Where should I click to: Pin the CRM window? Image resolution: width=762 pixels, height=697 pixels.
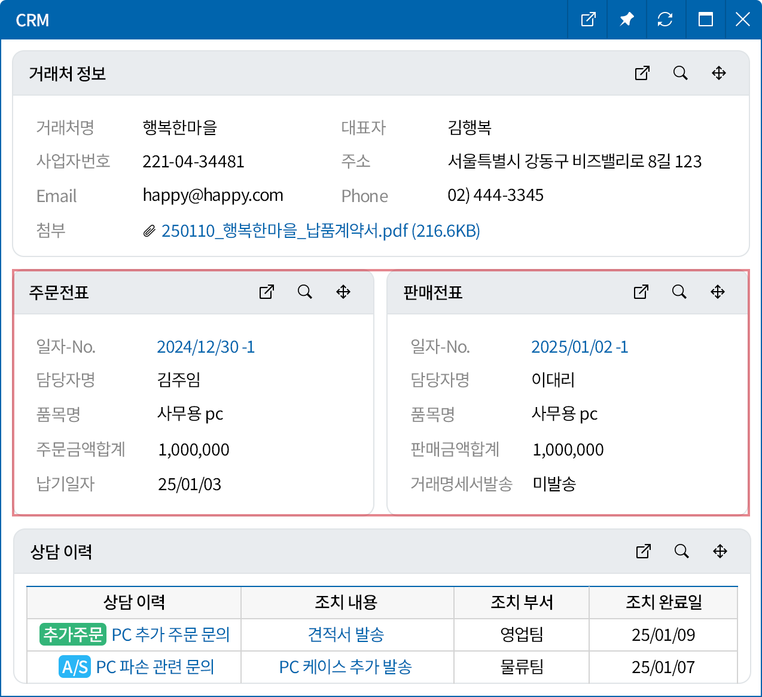click(626, 19)
